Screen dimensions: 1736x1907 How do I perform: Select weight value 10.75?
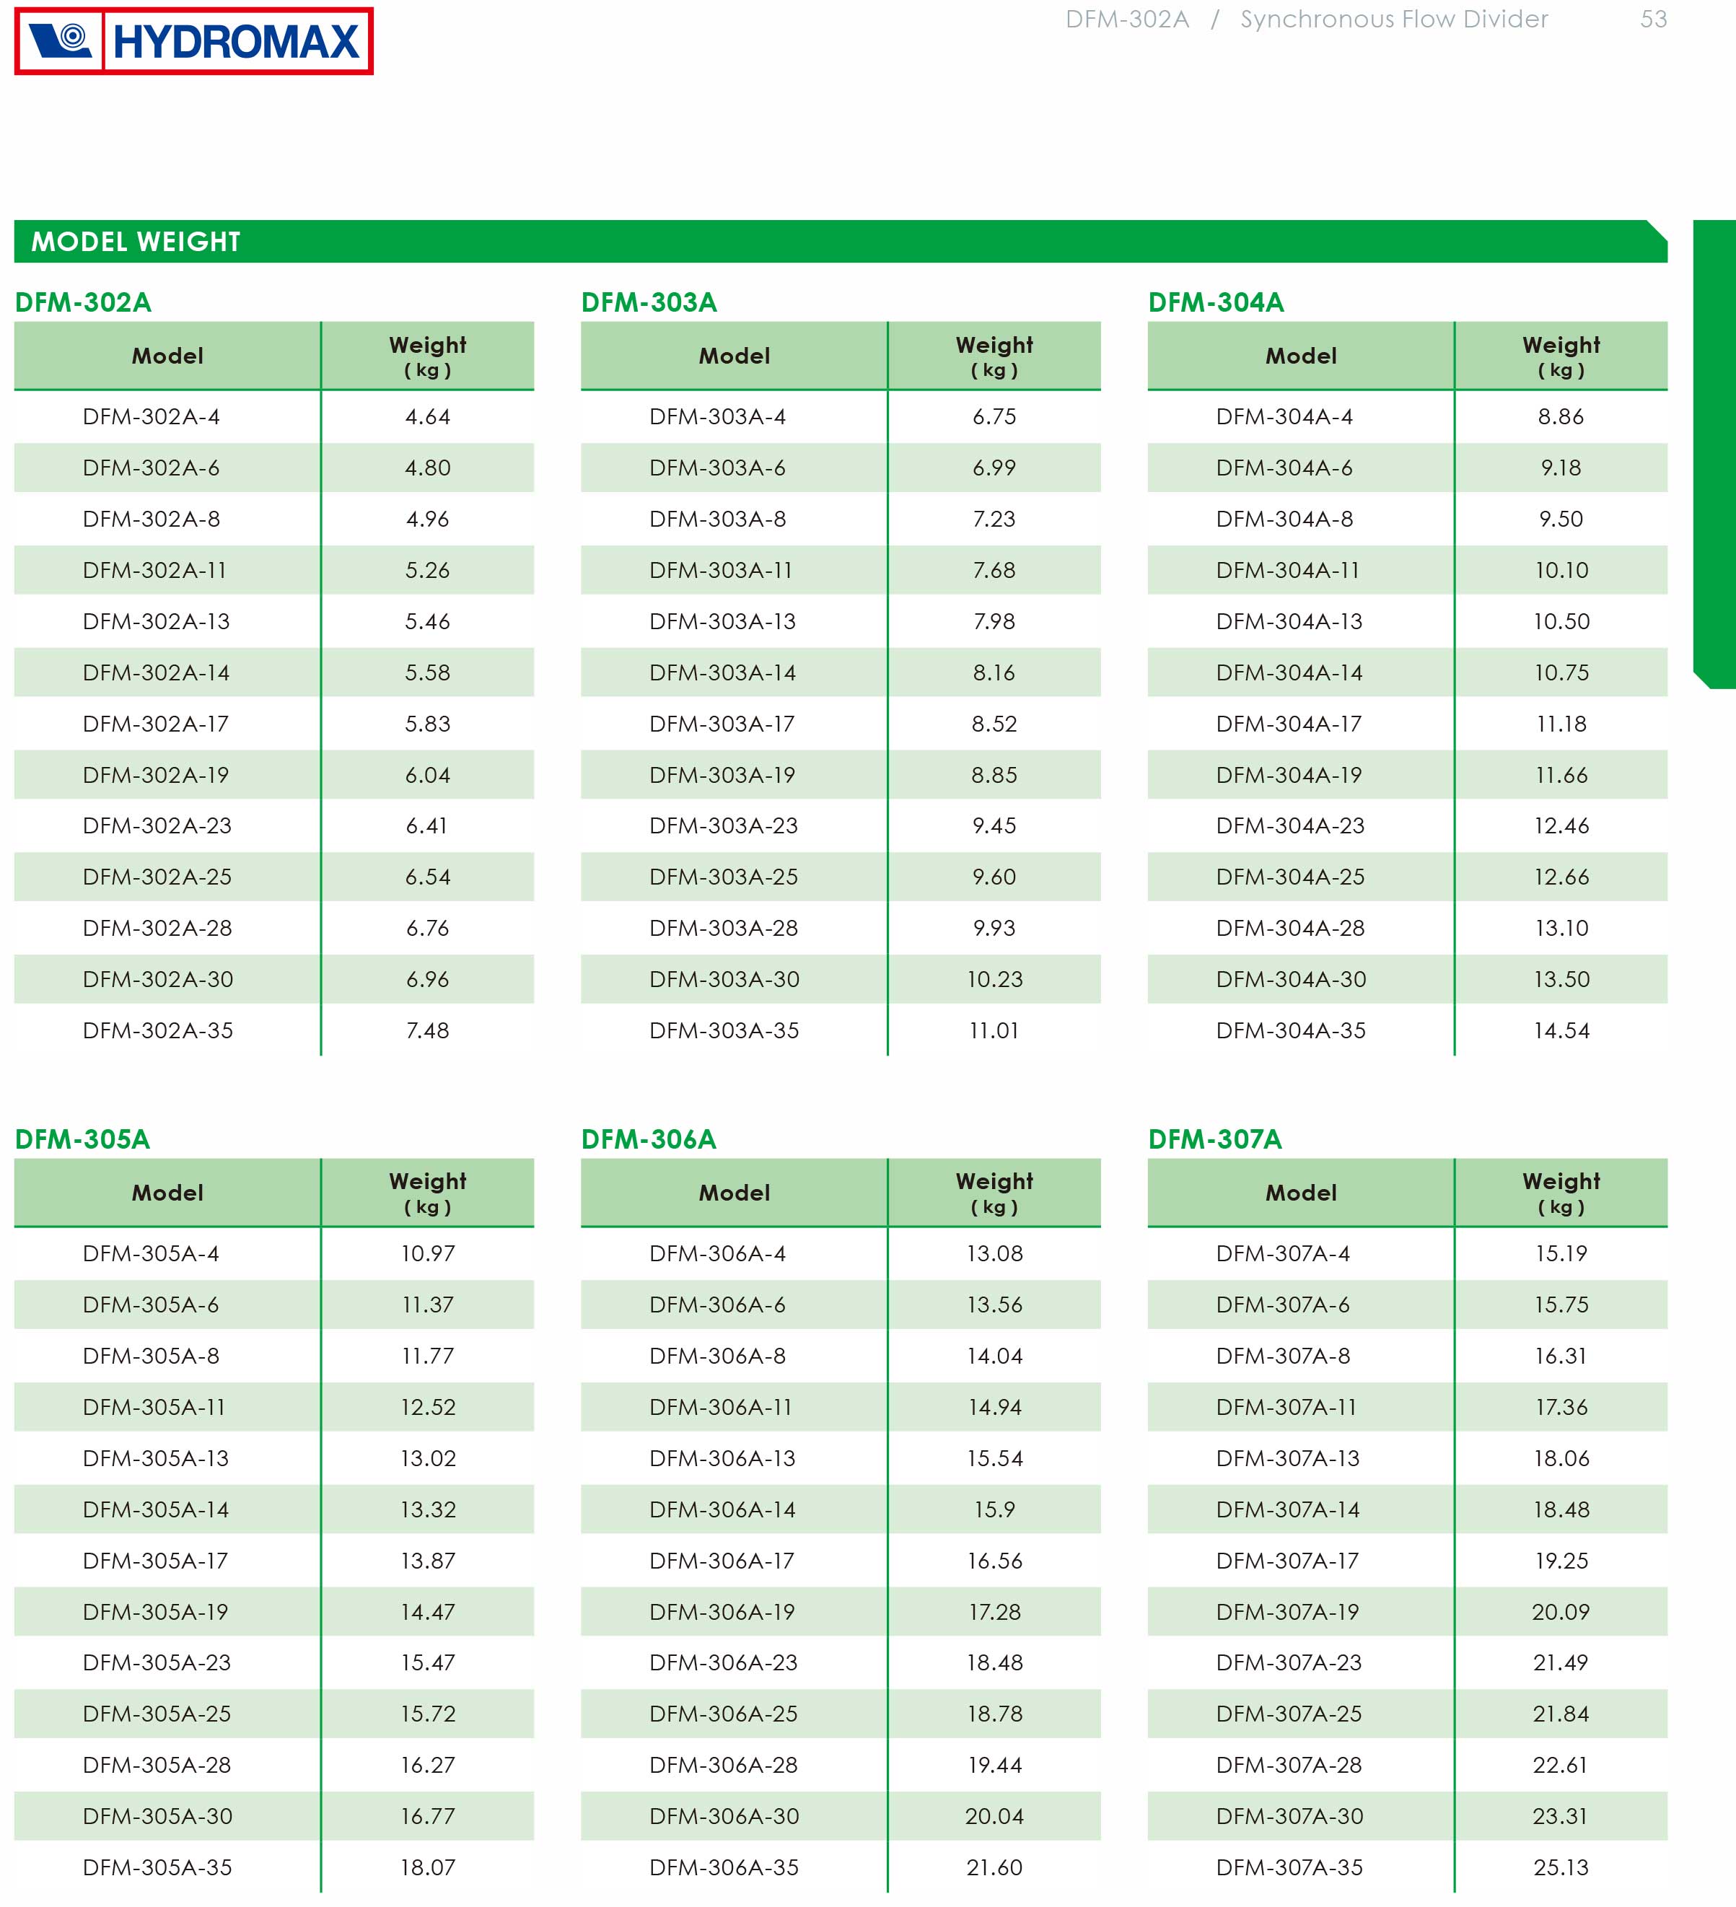pyautogui.click(x=1561, y=672)
